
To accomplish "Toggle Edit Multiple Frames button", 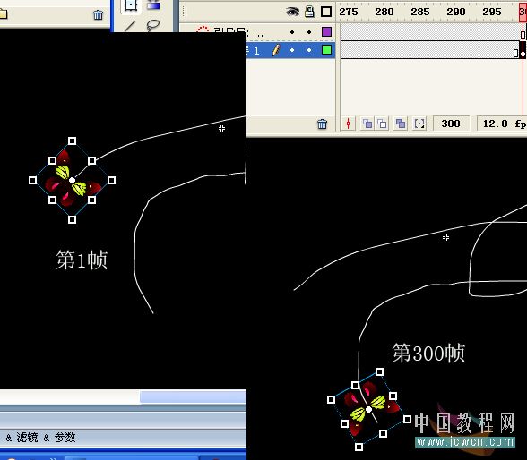I will [401, 124].
